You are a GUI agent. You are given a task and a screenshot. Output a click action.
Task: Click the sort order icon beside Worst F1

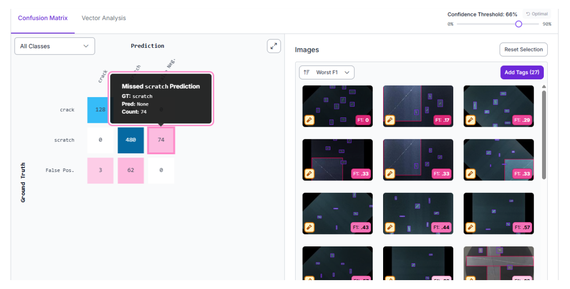307,72
